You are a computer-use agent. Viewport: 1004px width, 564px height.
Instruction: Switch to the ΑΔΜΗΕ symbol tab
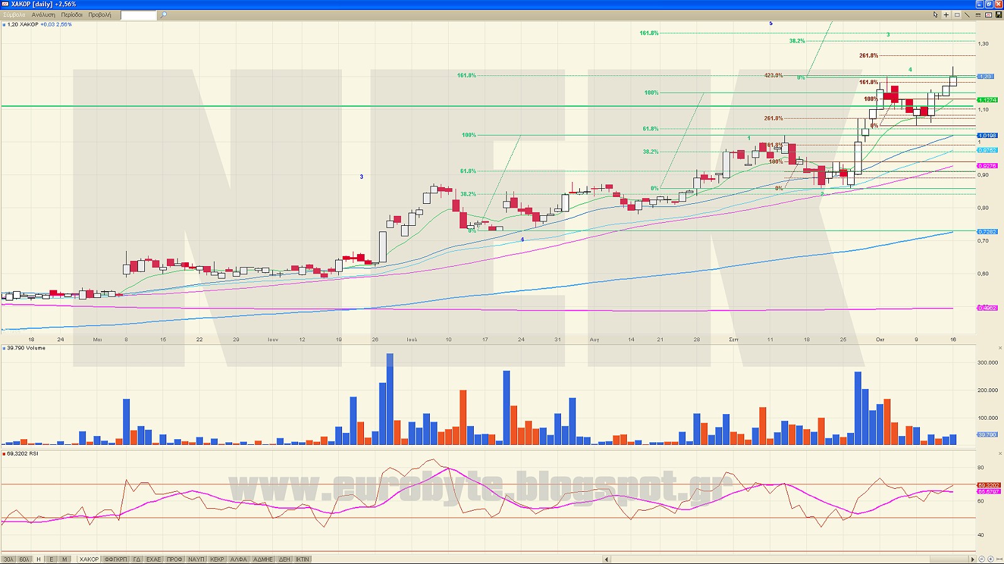[263, 560]
